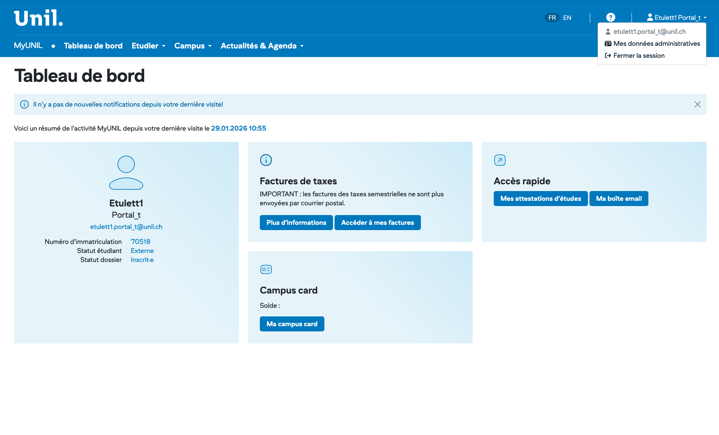This screenshot has height=435, width=719.
Task: Click the diamond separator icon beside MyUNIL
Action: (x=53, y=46)
